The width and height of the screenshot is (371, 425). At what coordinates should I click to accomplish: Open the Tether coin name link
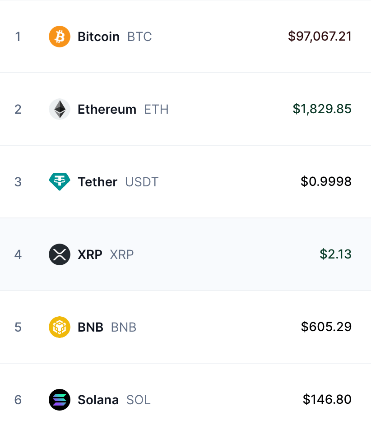coord(97,182)
